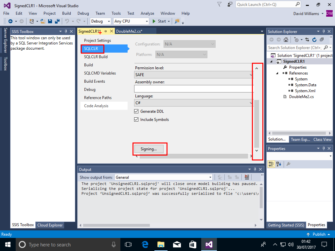Switch to the DoubleMe2.cs* tab
This screenshot has height=251, width=335.
point(129,31)
